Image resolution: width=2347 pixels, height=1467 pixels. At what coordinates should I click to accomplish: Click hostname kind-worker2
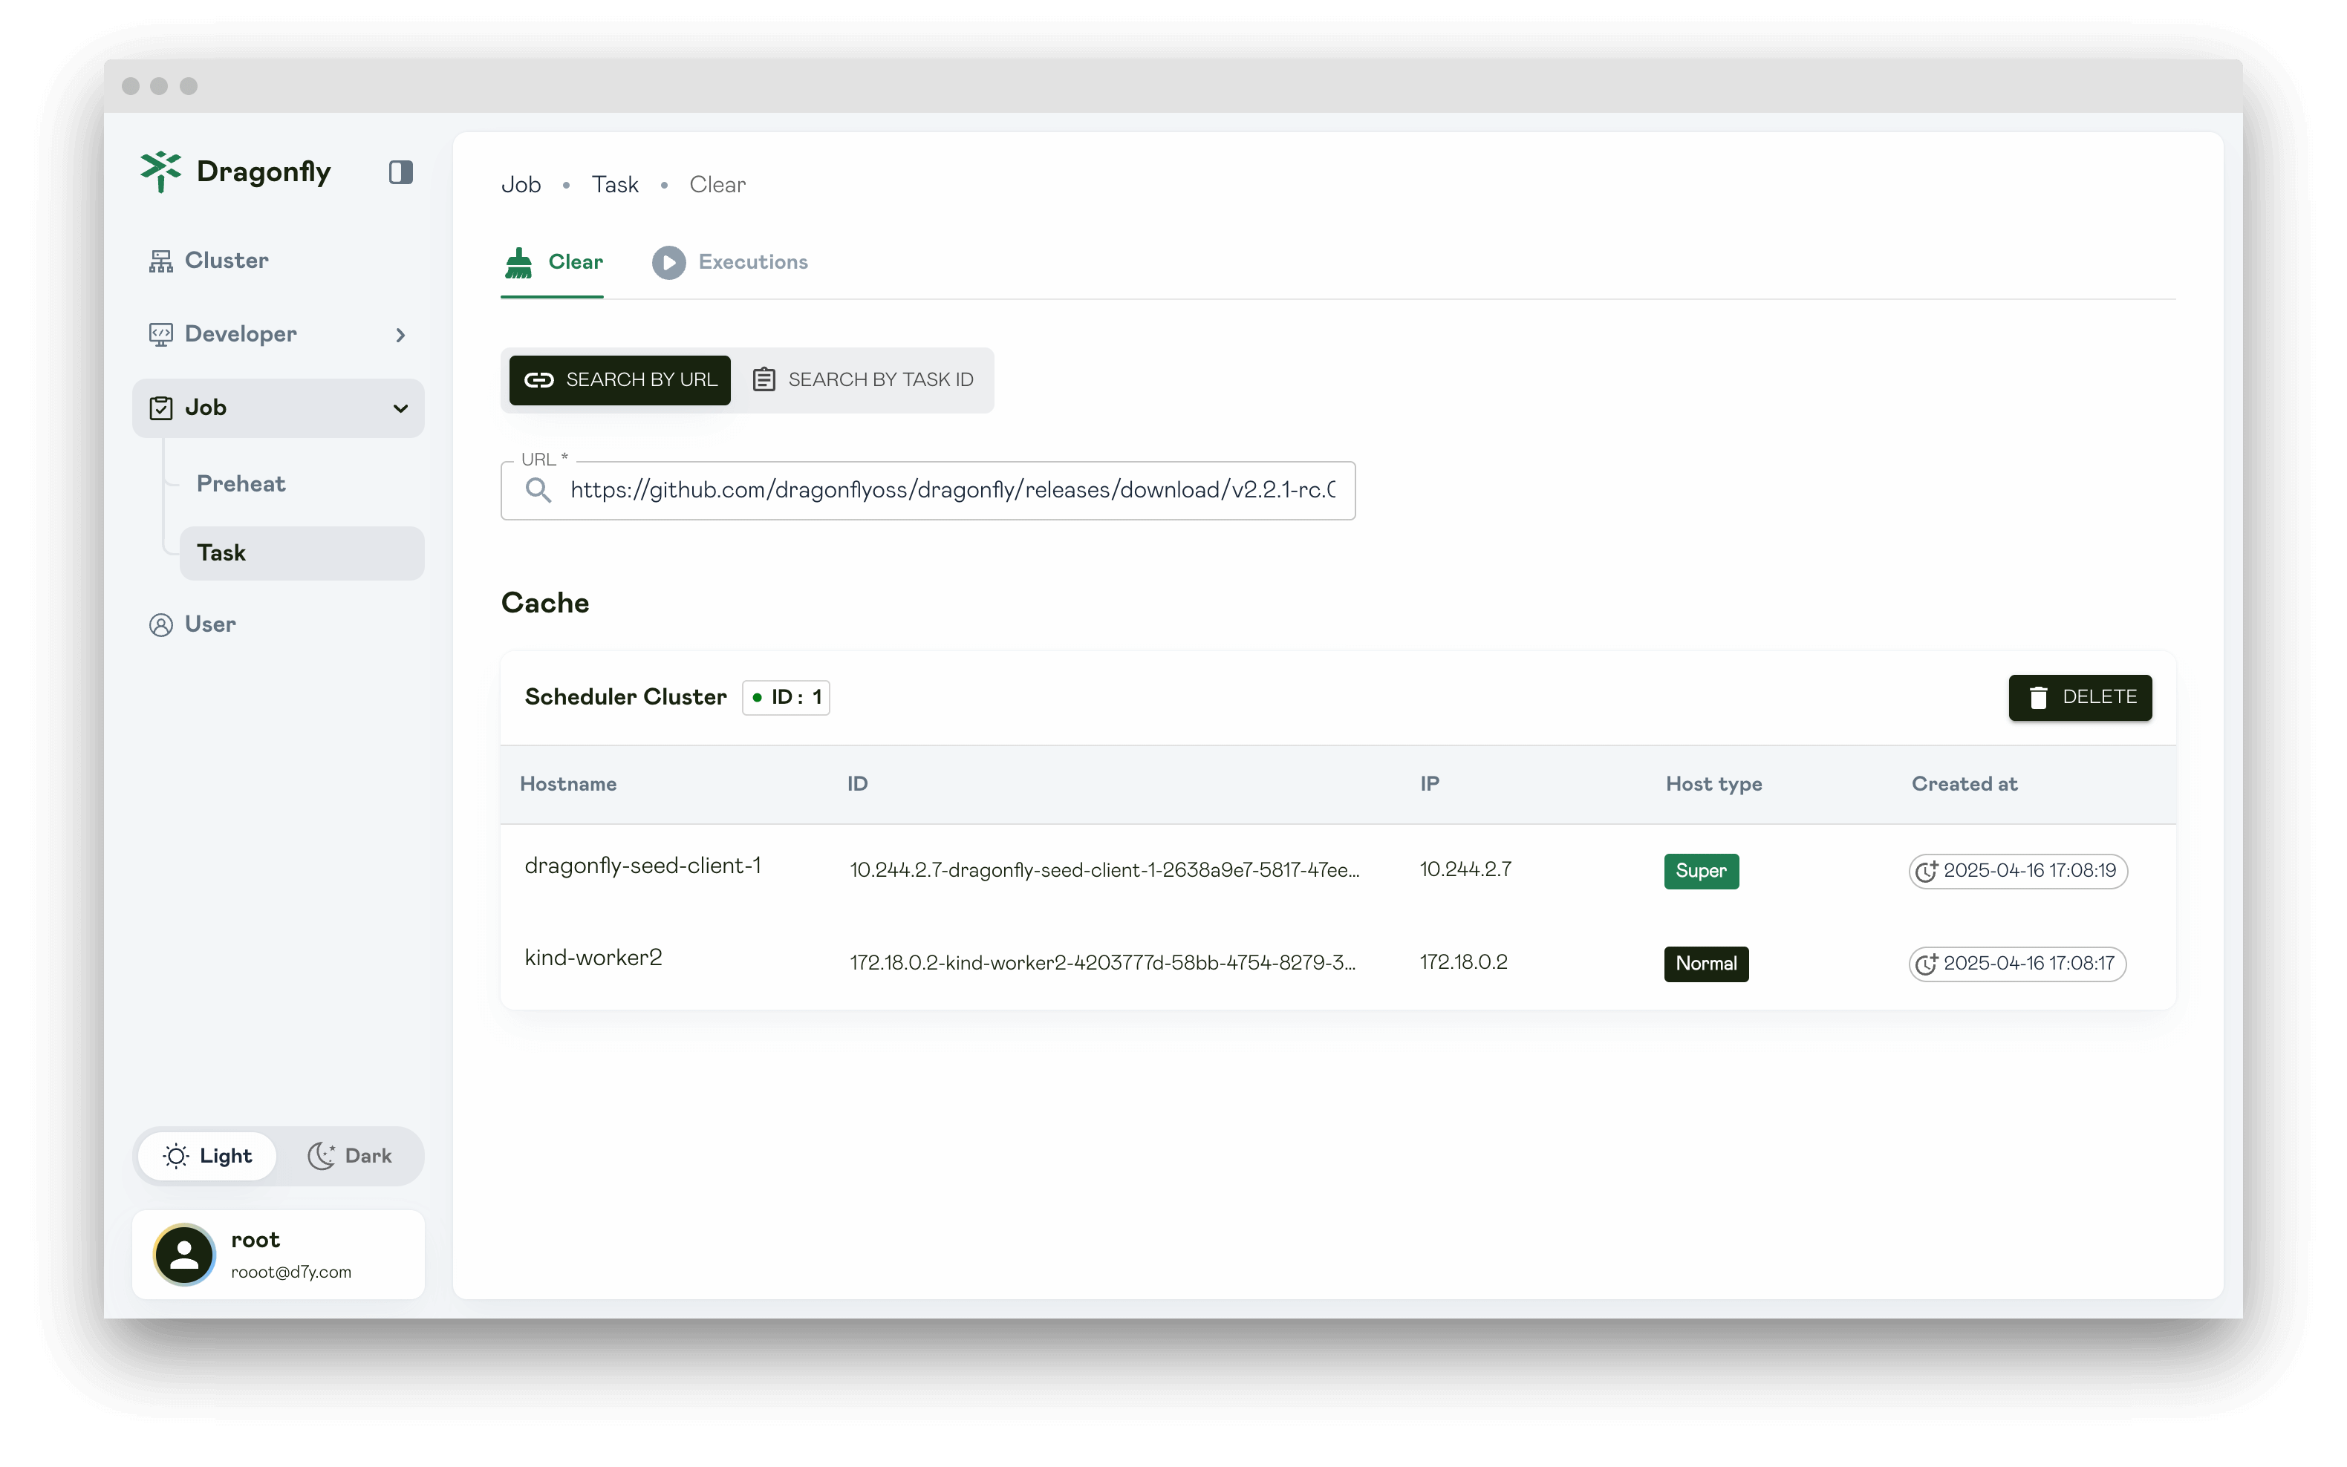[x=593, y=958]
